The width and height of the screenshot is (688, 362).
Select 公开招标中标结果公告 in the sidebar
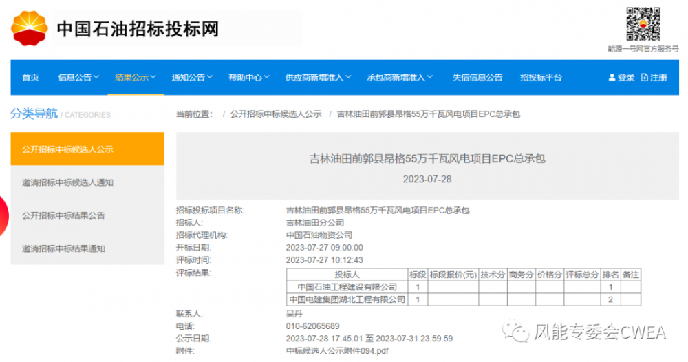tap(87, 215)
